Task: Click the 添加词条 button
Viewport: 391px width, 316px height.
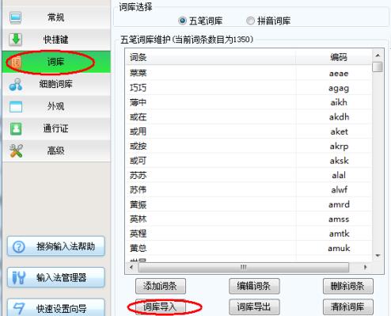Action: tap(161, 286)
